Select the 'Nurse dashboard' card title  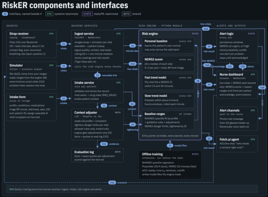pos(231,74)
